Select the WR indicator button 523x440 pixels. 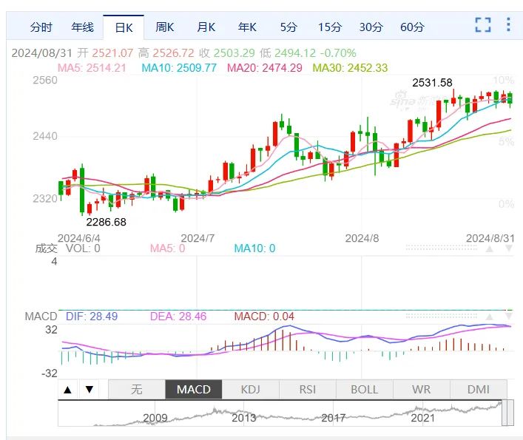[x=422, y=389]
